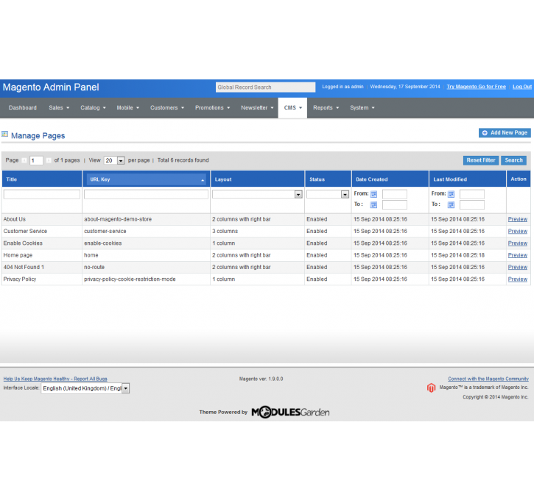
Task: Sort by the Layout column header
Action: [x=258, y=179]
